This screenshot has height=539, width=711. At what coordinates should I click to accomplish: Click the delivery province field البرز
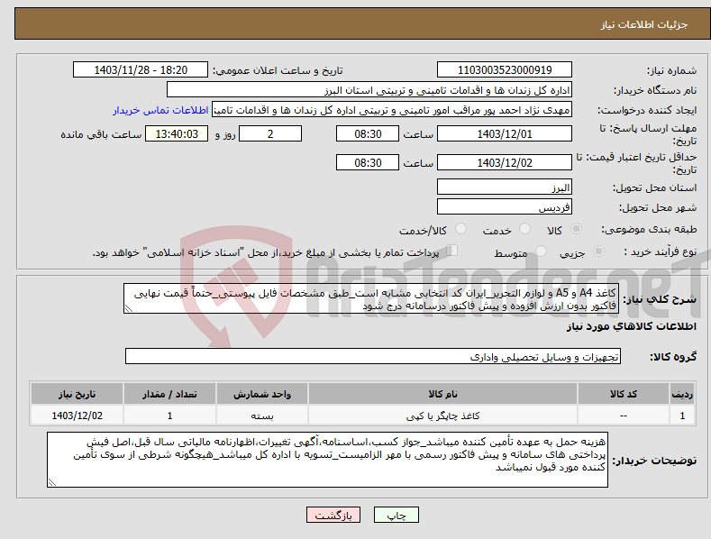[505, 187]
